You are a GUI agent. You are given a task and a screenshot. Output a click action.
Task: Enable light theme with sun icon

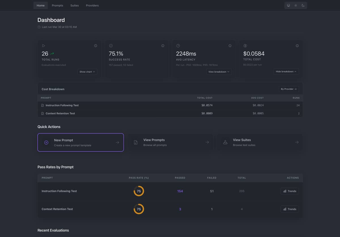(x=296, y=5)
